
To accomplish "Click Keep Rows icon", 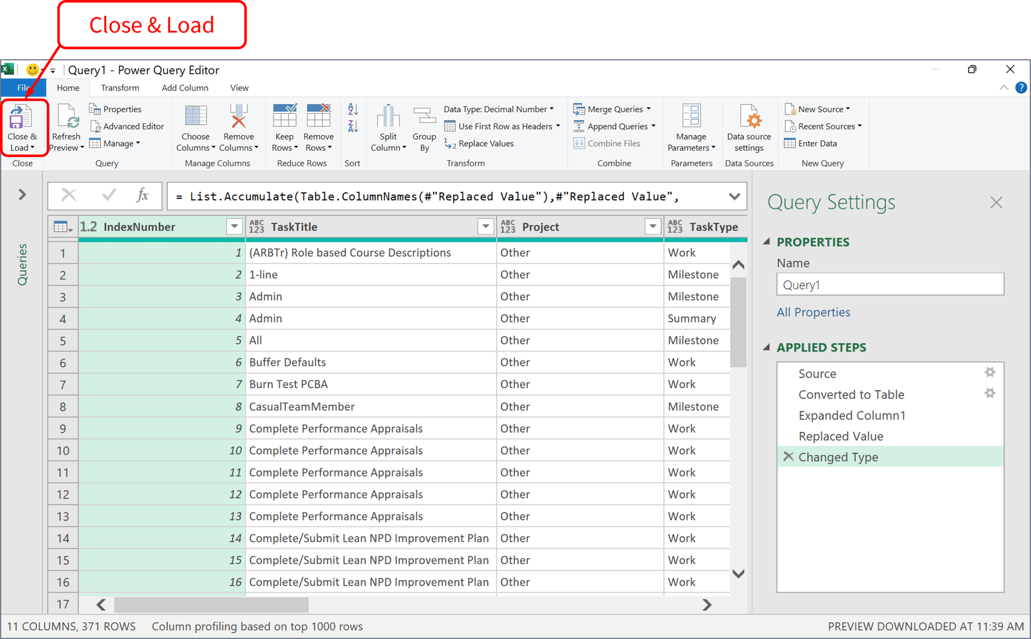I will pyautogui.click(x=284, y=116).
